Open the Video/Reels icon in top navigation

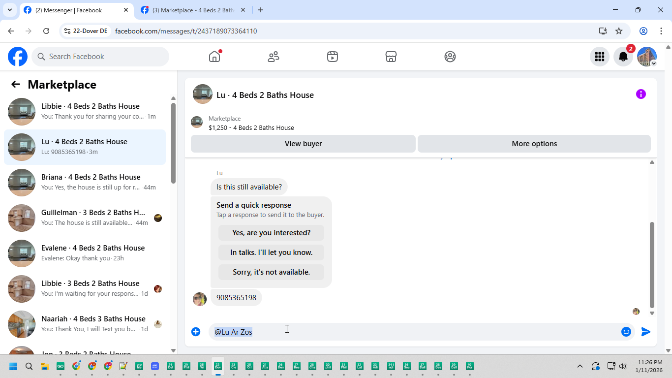pyautogui.click(x=333, y=57)
